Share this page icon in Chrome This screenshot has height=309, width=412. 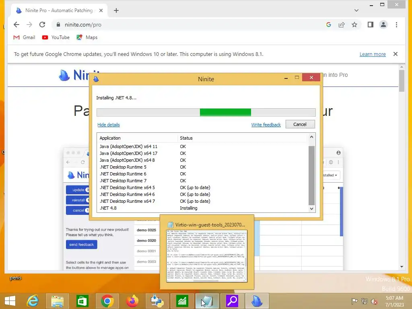[x=342, y=25]
